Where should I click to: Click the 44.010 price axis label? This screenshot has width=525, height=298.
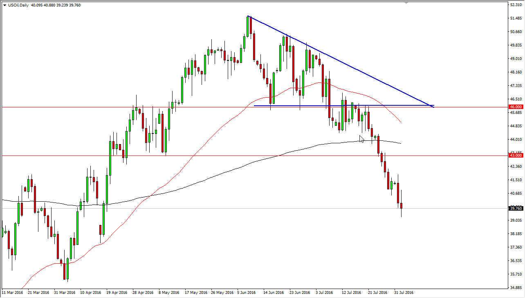pos(516,140)
